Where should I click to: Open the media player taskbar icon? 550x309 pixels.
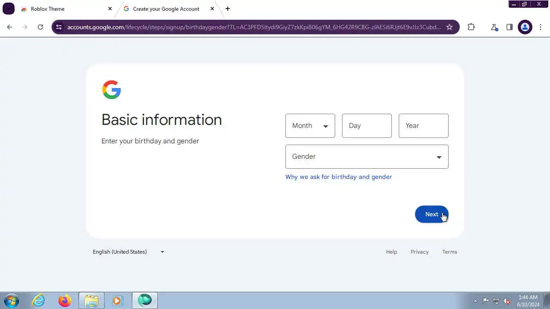(117, 300)
